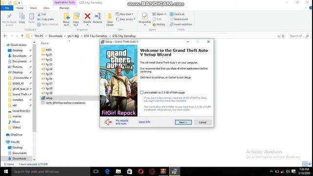Click Edit in the Open group
The width and height of the screenshot is (313, 176).
click(x=157, y=20)
